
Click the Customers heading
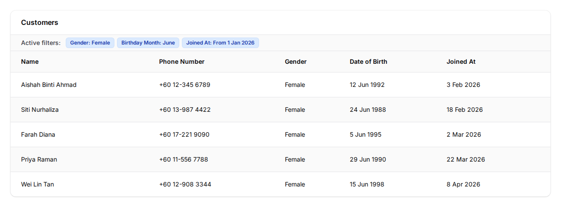click(39, 22)
